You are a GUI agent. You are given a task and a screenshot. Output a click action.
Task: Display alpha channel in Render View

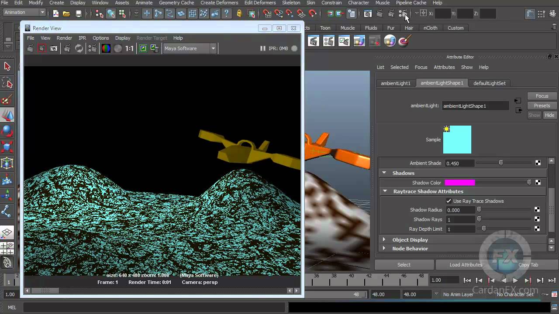pos(118,48)
